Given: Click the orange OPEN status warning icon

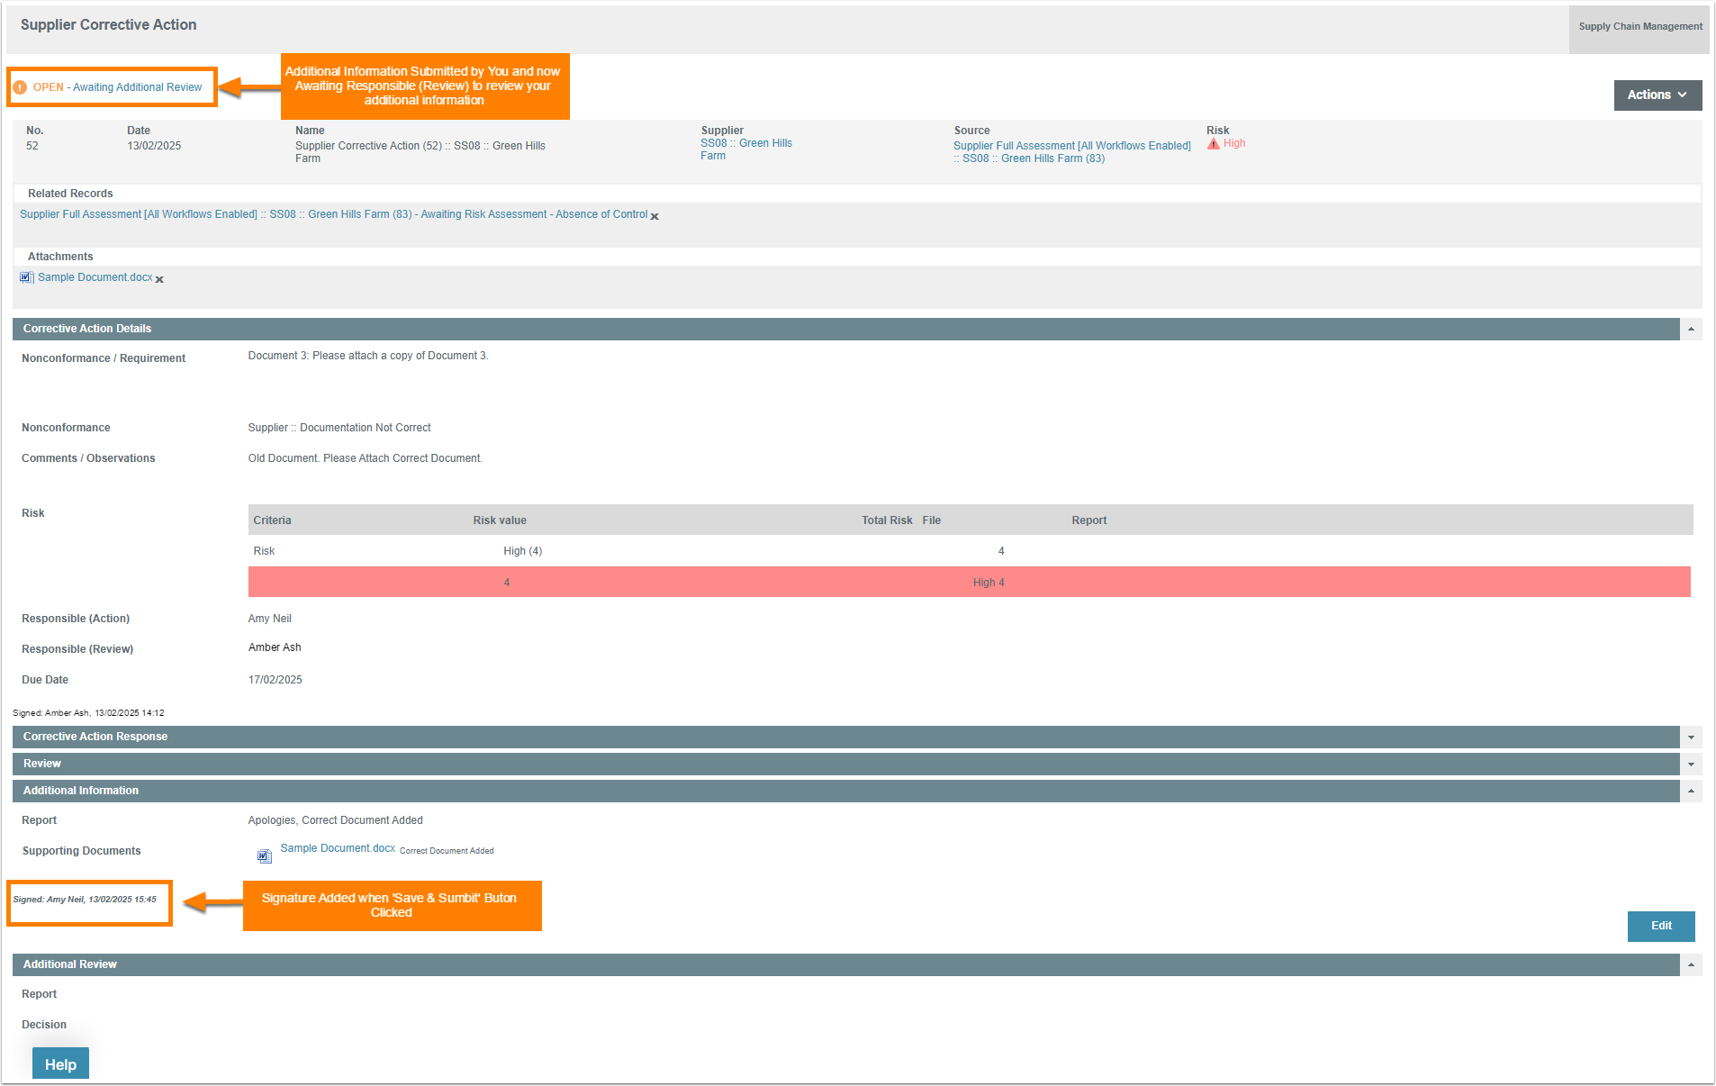Looking at the screenshot, I should [20, 87].
